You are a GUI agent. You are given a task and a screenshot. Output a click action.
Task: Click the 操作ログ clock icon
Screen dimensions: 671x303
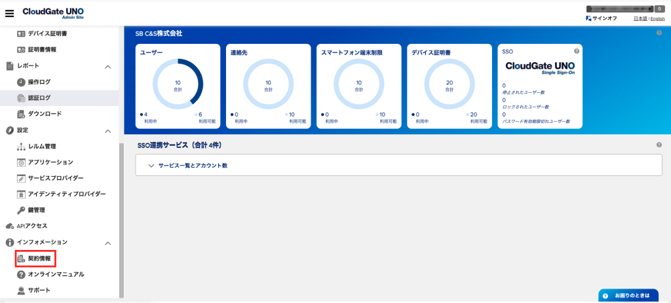[21, 82]
